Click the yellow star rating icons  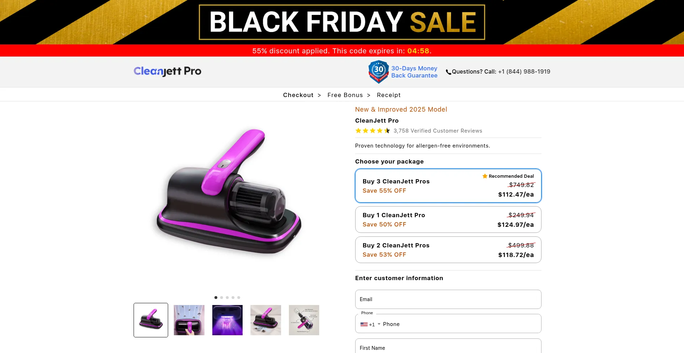[373, 131]
